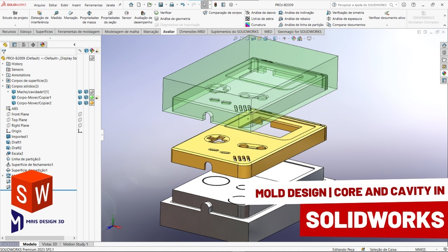The width and height of the screenshot is (448, 252).
Task: Open the Vistas 3D tab
Action: point(49,244)
